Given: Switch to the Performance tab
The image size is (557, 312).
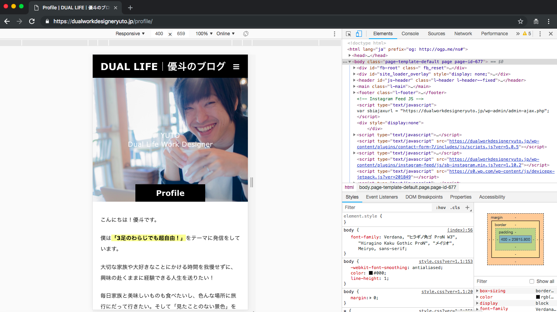Looking at the screenshot, I should pos(495,34).
